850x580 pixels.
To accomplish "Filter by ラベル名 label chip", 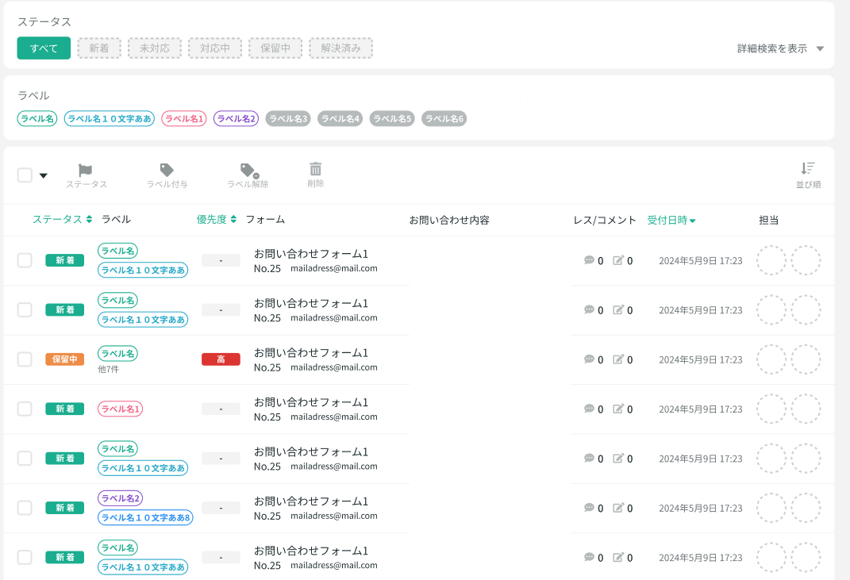I will [x=37, y=119].
